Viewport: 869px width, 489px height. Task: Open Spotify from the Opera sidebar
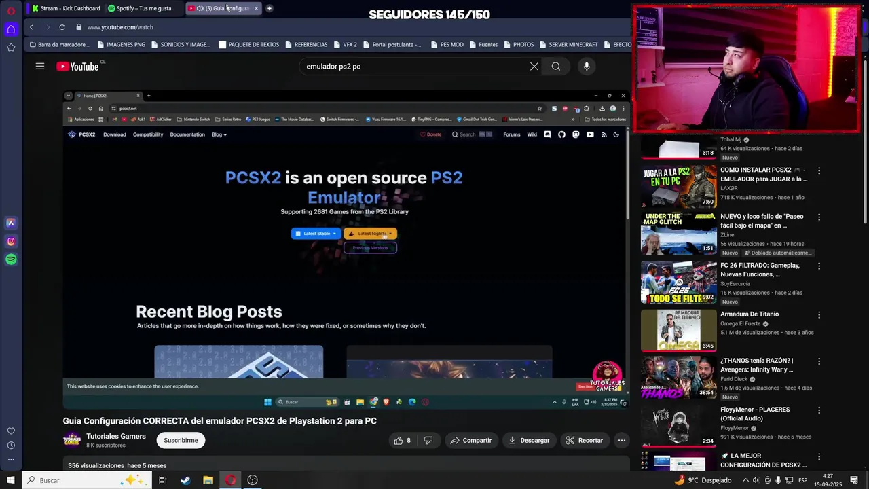[x=11, y=259]
